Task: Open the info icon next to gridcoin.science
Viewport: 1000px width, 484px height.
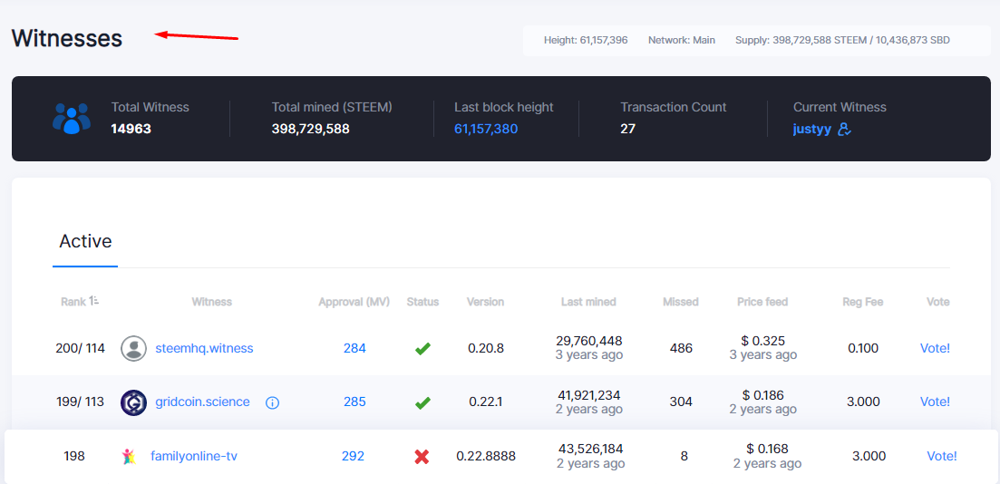Action: click(272, 402)
